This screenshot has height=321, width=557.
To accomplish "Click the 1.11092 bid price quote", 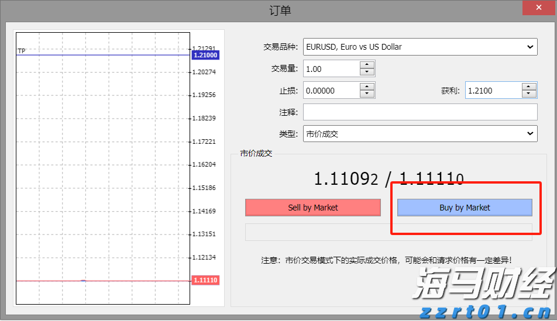I will pyautogui.click(x=346, y=179).
